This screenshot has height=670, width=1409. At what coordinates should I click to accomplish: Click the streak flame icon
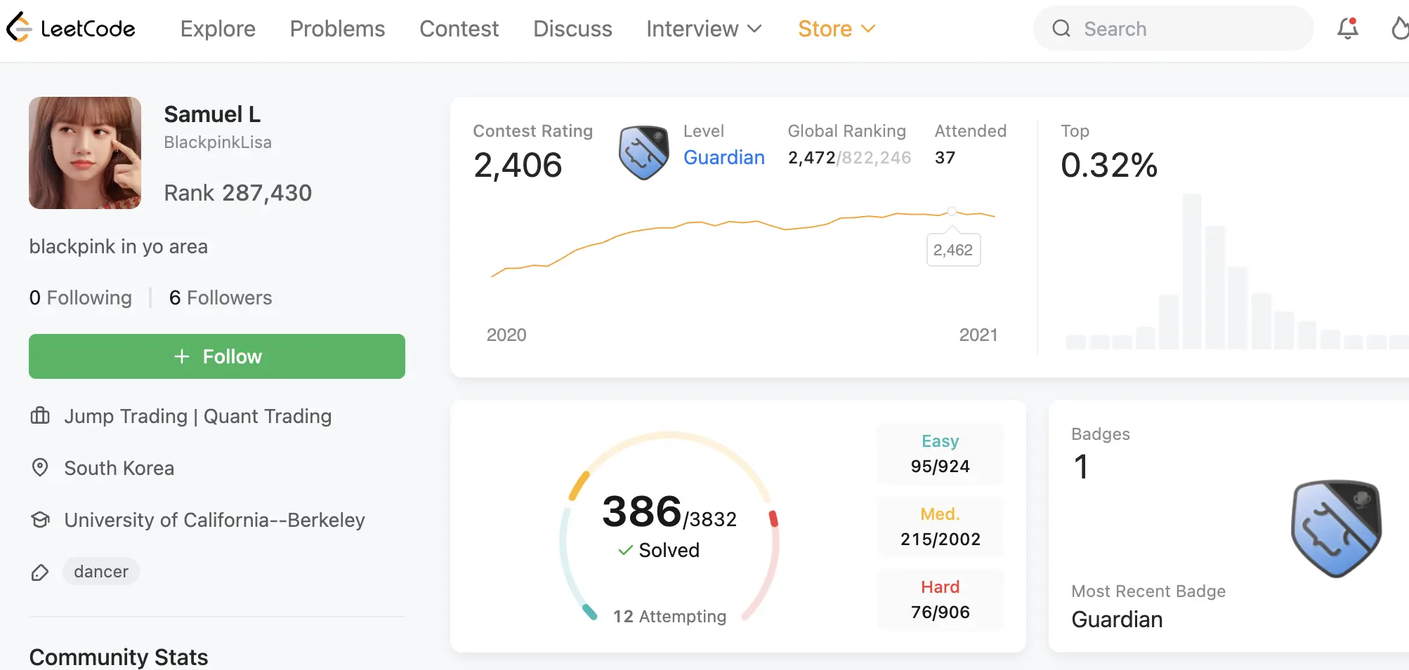pos(1400,28)
